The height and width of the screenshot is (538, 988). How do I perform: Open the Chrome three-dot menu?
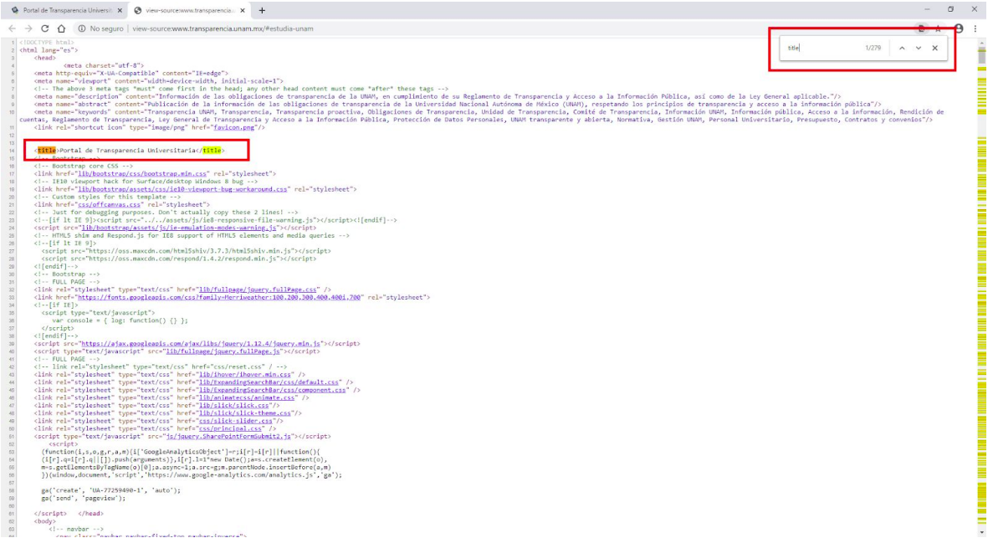click(975, 28)
